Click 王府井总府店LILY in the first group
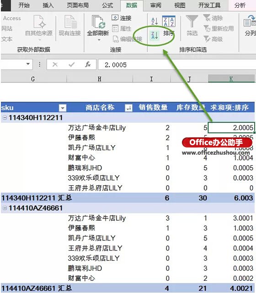Viewport: 256px width, 294px height. click(x=95, y=188)
